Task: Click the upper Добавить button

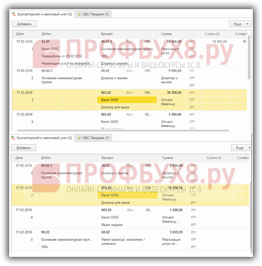Action: pyautogui.click(x=24, y=24)
